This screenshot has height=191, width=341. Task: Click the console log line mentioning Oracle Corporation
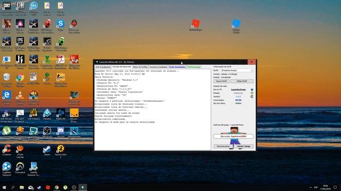coord(119,92)
